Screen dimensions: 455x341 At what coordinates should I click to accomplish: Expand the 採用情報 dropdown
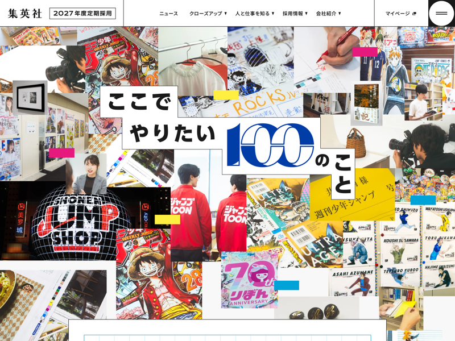tap(295, 13)
